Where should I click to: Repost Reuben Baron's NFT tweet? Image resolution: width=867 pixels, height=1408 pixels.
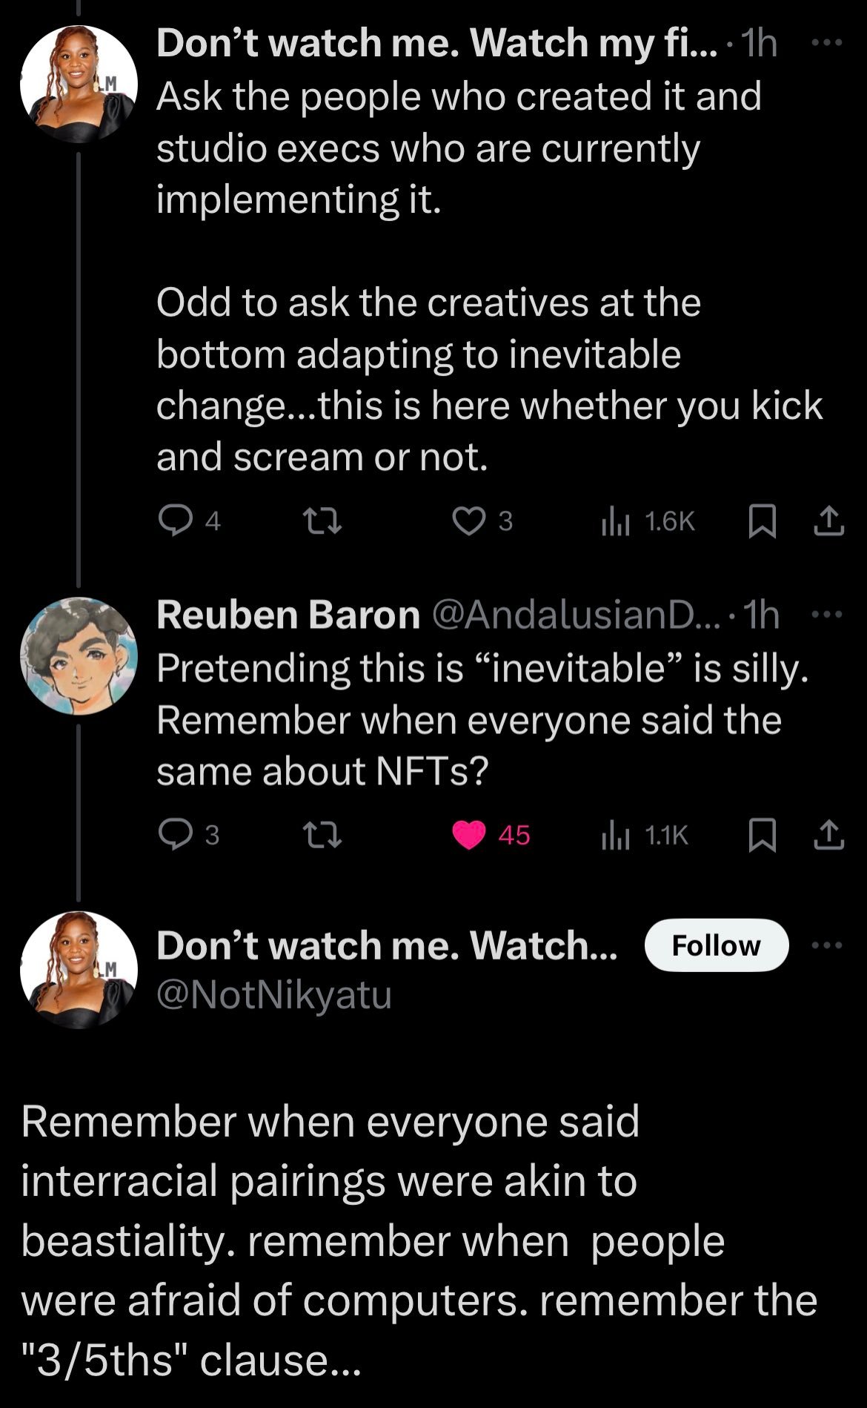(x=324, y=835)
